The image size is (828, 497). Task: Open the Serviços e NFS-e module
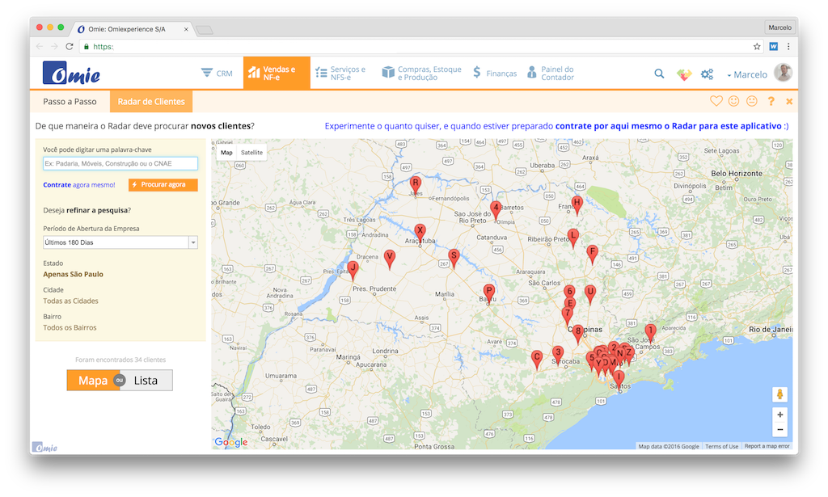pyautogui.click(x=340, y=74)
